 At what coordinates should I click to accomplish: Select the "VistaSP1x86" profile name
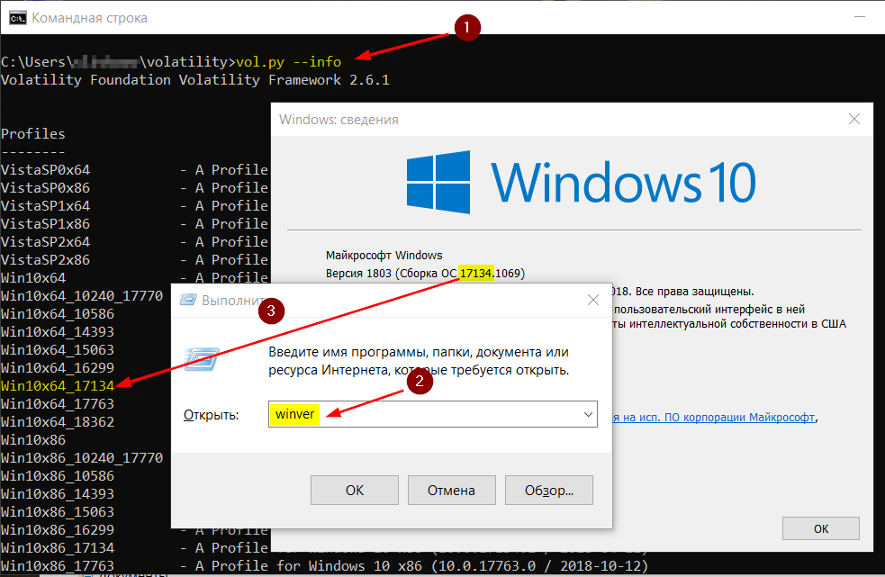pyautogui.click(x=46, y=223)
